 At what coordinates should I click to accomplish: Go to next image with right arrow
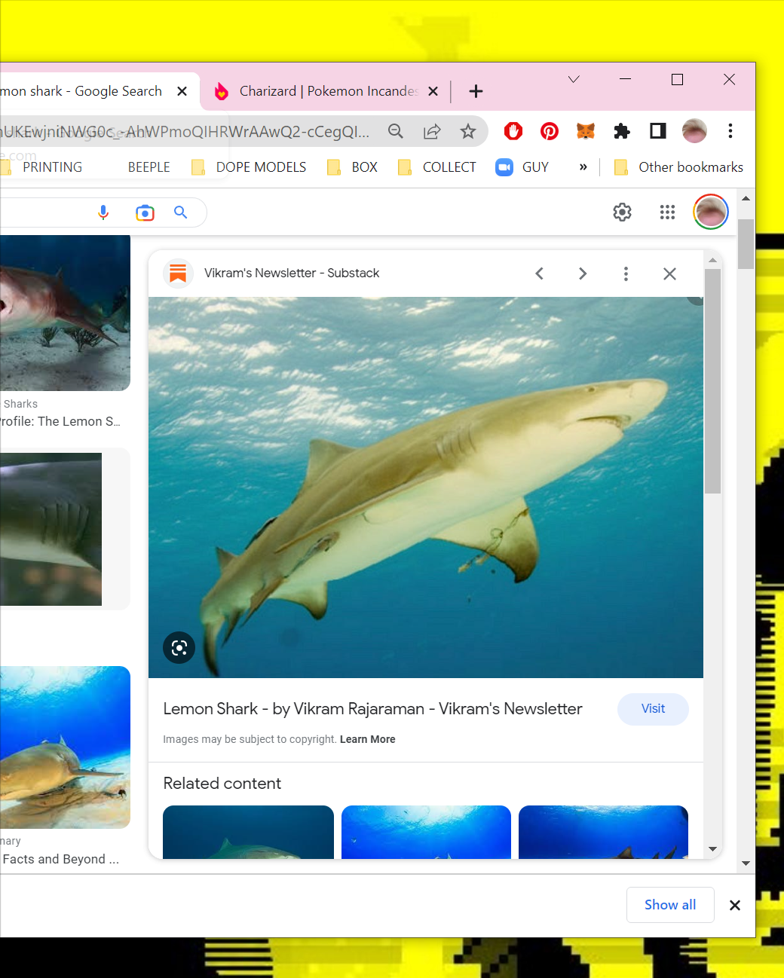[x=583, y=274]
